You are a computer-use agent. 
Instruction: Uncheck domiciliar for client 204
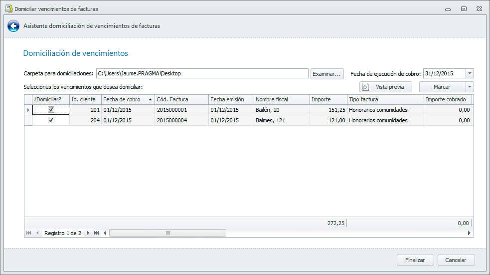(51, 120)
